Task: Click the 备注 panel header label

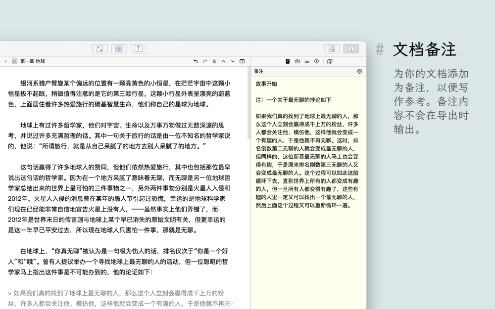Action: 258,71
